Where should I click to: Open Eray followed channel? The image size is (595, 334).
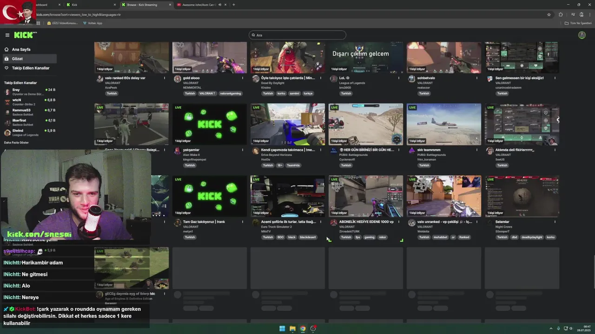point(29,91)
